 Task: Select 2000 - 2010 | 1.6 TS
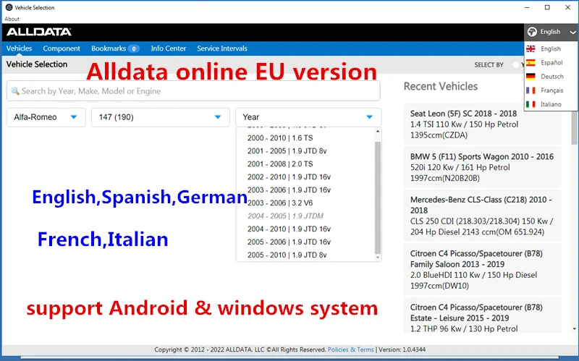coord(280,138)
